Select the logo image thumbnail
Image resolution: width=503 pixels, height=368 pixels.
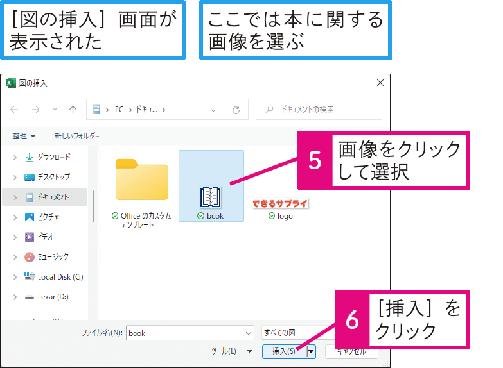pyautogui.click(x=280, y=203)
